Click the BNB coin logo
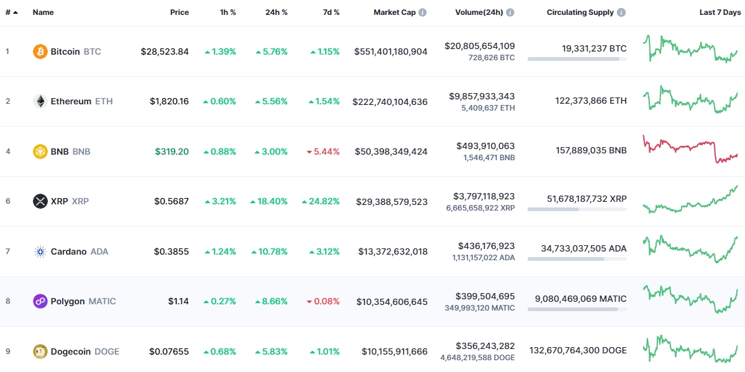 click(40, 152)
